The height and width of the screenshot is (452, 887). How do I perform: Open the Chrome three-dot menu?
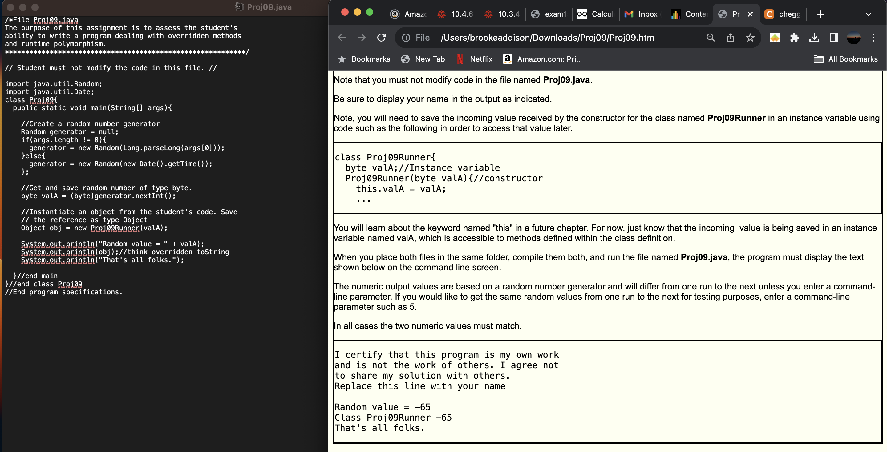coord(874,38)
